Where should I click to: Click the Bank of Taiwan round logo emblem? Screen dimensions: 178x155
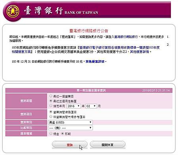[13, 11]
